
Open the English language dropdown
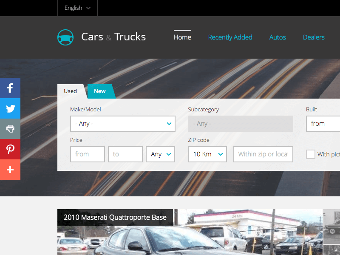(77, 8)
